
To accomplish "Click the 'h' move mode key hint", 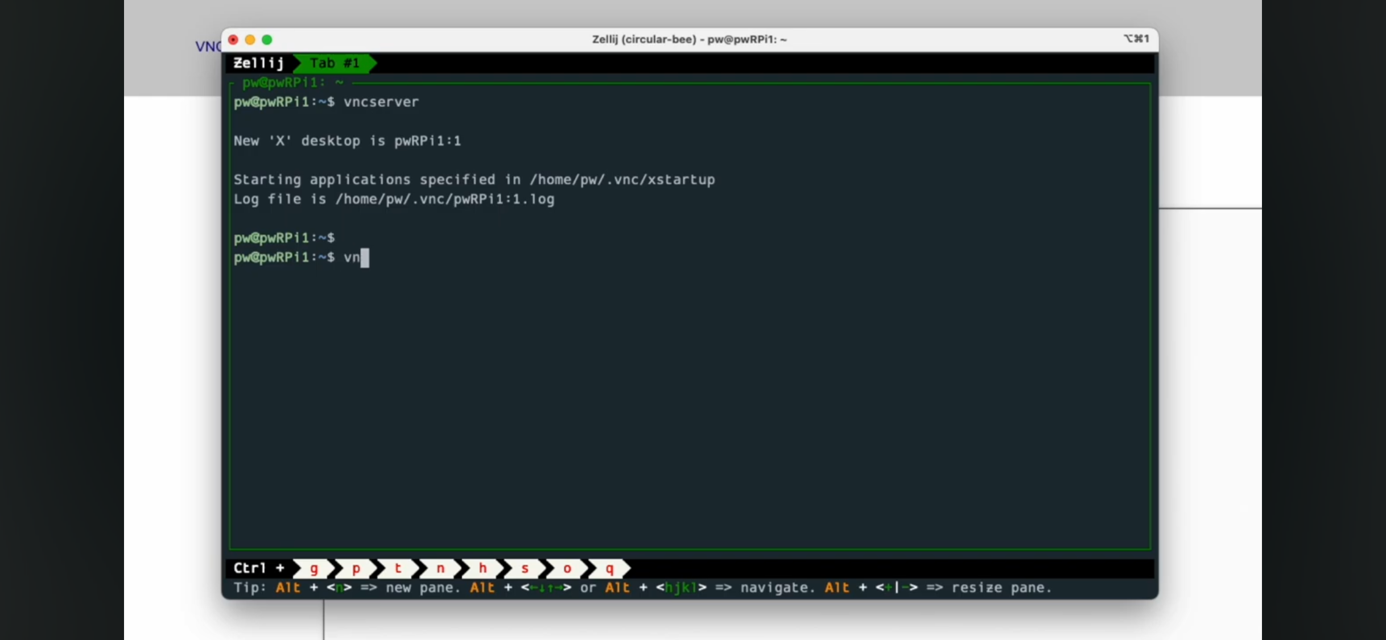I will coord(482,568).
